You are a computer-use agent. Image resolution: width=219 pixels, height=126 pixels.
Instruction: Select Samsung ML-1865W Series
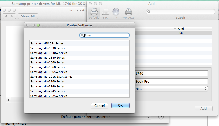click(79, 72)
